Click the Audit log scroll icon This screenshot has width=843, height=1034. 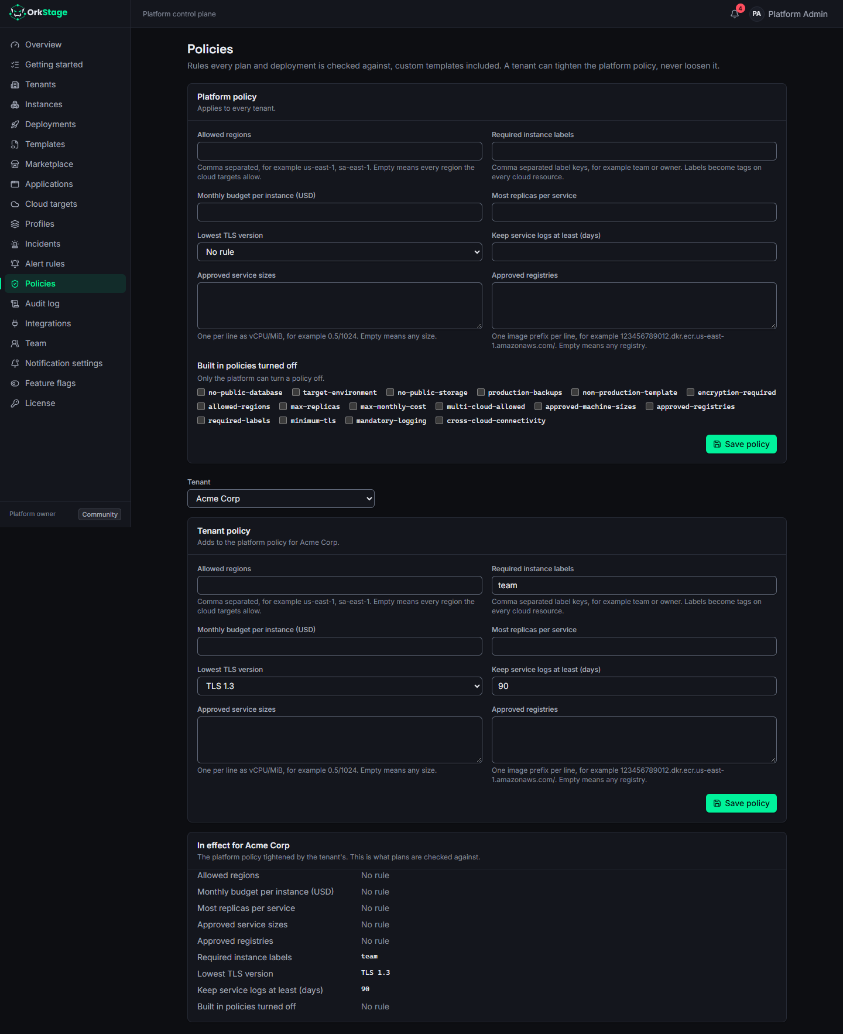pos(15,303)
